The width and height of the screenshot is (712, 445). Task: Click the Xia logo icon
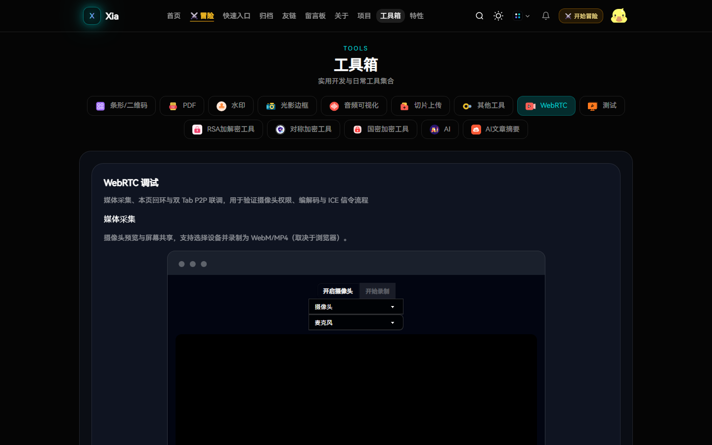coord(92,16)
